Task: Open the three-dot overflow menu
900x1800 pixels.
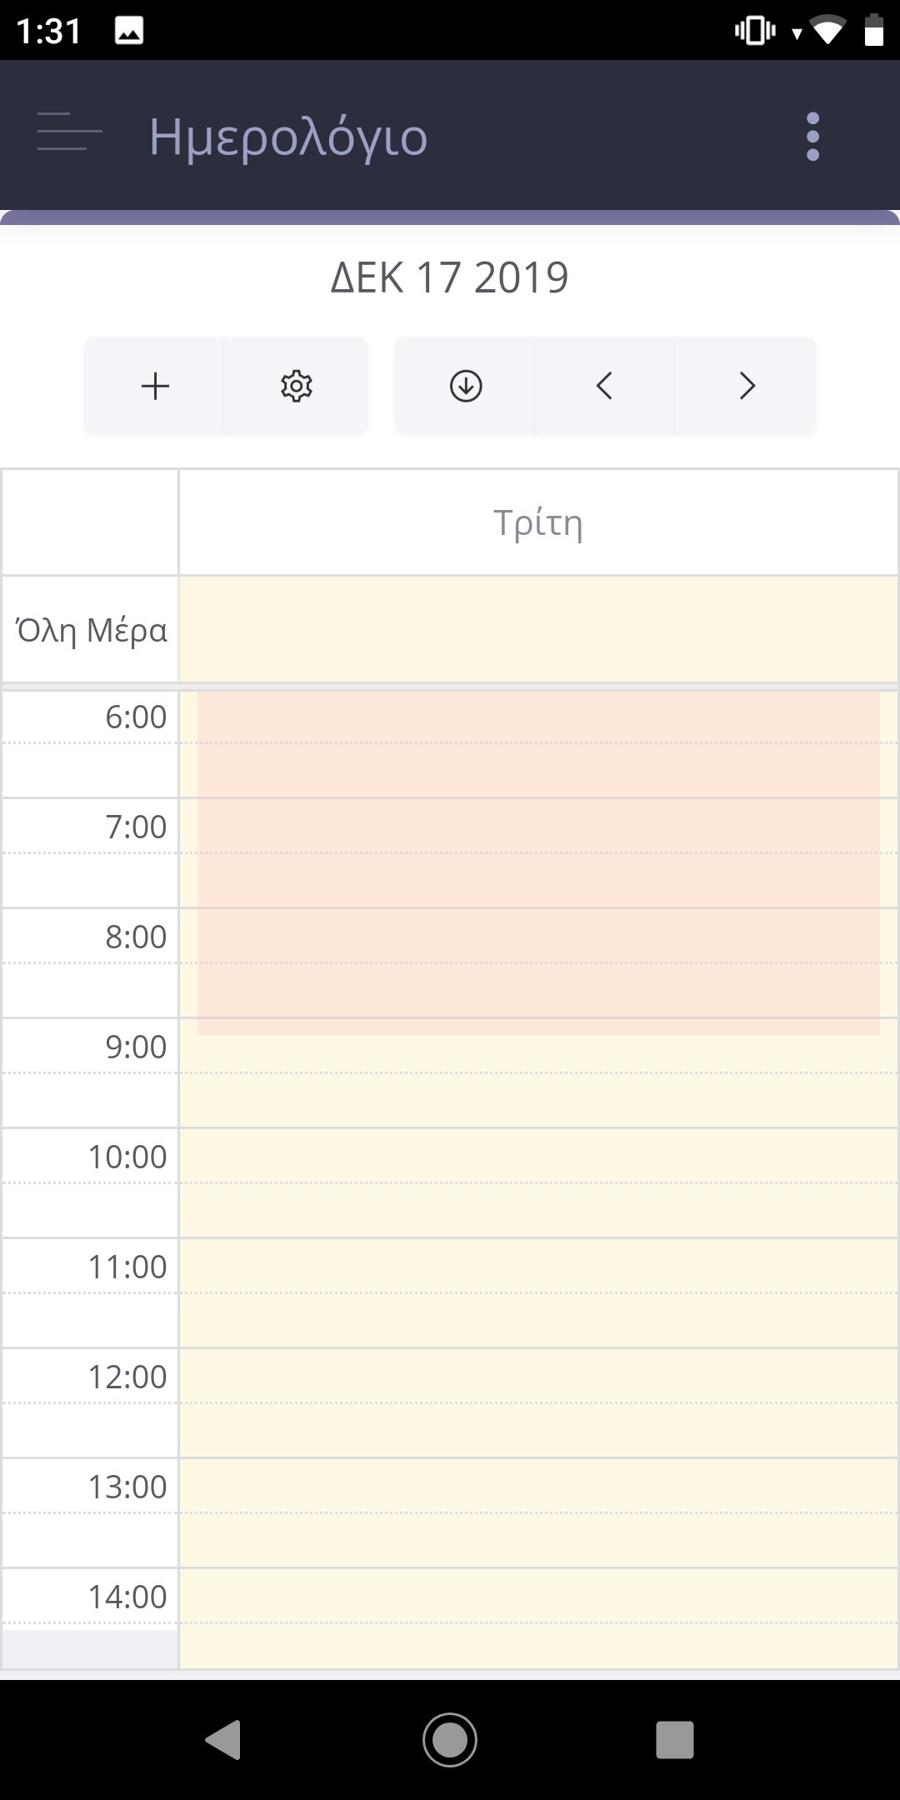Action: [812, 136]
